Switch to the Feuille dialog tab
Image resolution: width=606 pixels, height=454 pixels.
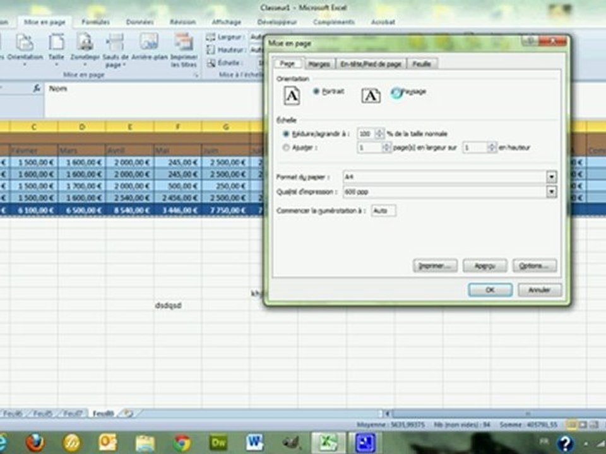tap(422, 64)
